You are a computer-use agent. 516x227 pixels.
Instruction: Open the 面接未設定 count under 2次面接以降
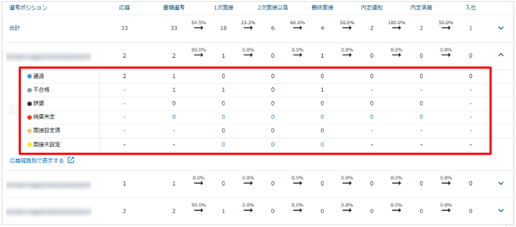(x=273, y=145)
